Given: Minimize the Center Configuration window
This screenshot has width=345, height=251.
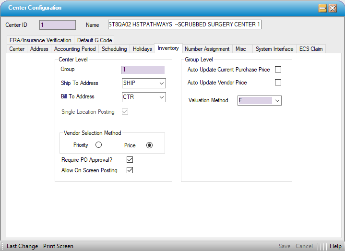Looking at the screenshot, I should point(322,8).
